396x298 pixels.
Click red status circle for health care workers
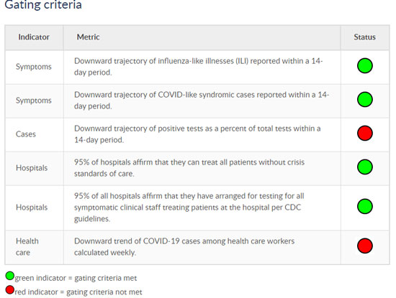pos(365,246)
